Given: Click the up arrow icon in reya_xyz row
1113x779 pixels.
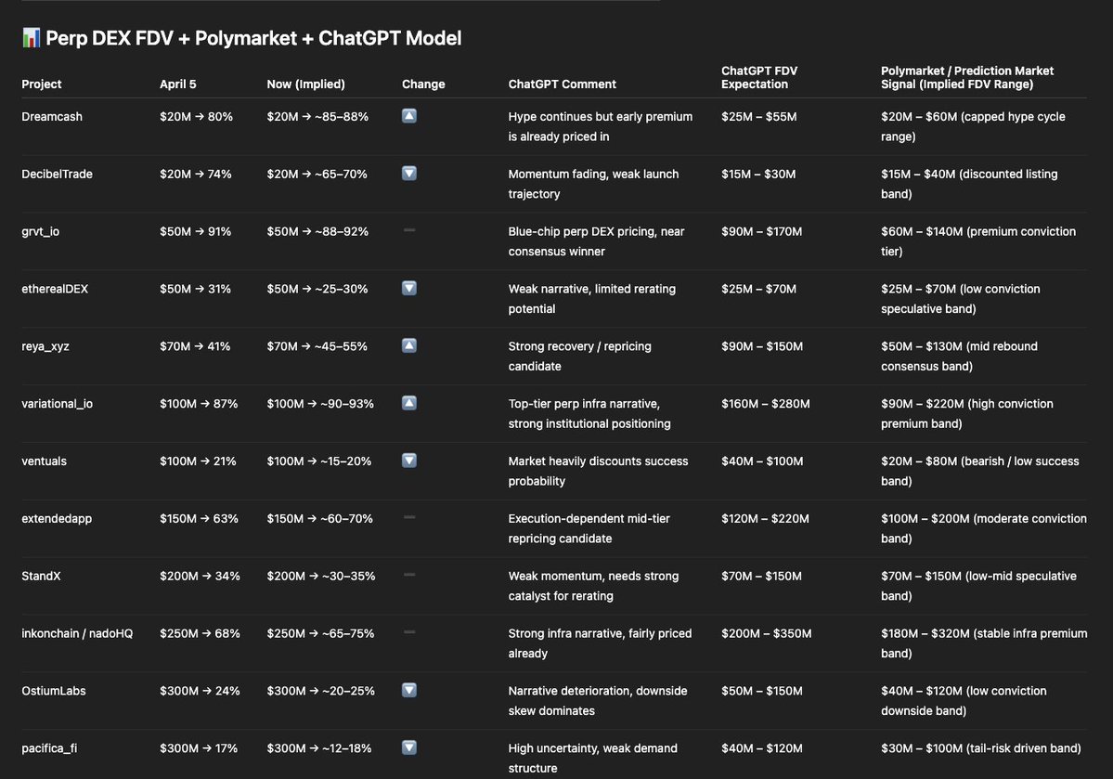Looking at the screenshot, I should (x=409, y=345).
